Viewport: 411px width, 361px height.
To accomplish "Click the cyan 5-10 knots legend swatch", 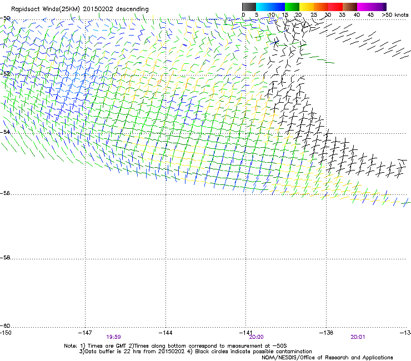I will [263, 7].
